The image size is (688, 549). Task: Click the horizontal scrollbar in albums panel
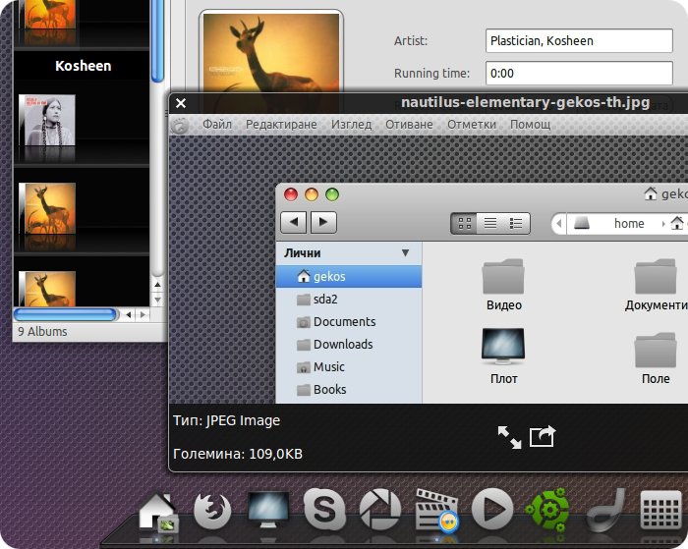[65, 314]
